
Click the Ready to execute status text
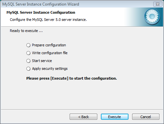pos(26,31)
